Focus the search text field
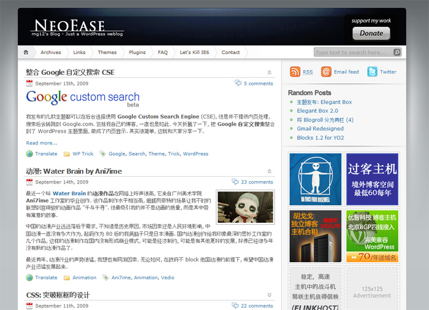429x310 pixels. point(354,52)
